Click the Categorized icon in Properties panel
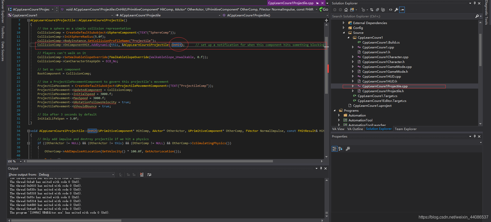491x222 pixels. pyautogui.click(x=335, y=149)
